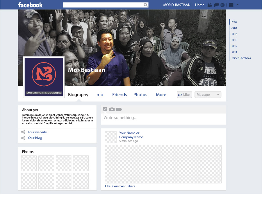Click Comment under the post

(x=119, y=186)
